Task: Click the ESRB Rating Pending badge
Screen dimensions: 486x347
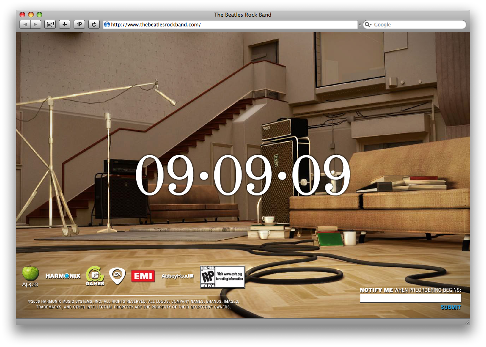Action: 222,277
